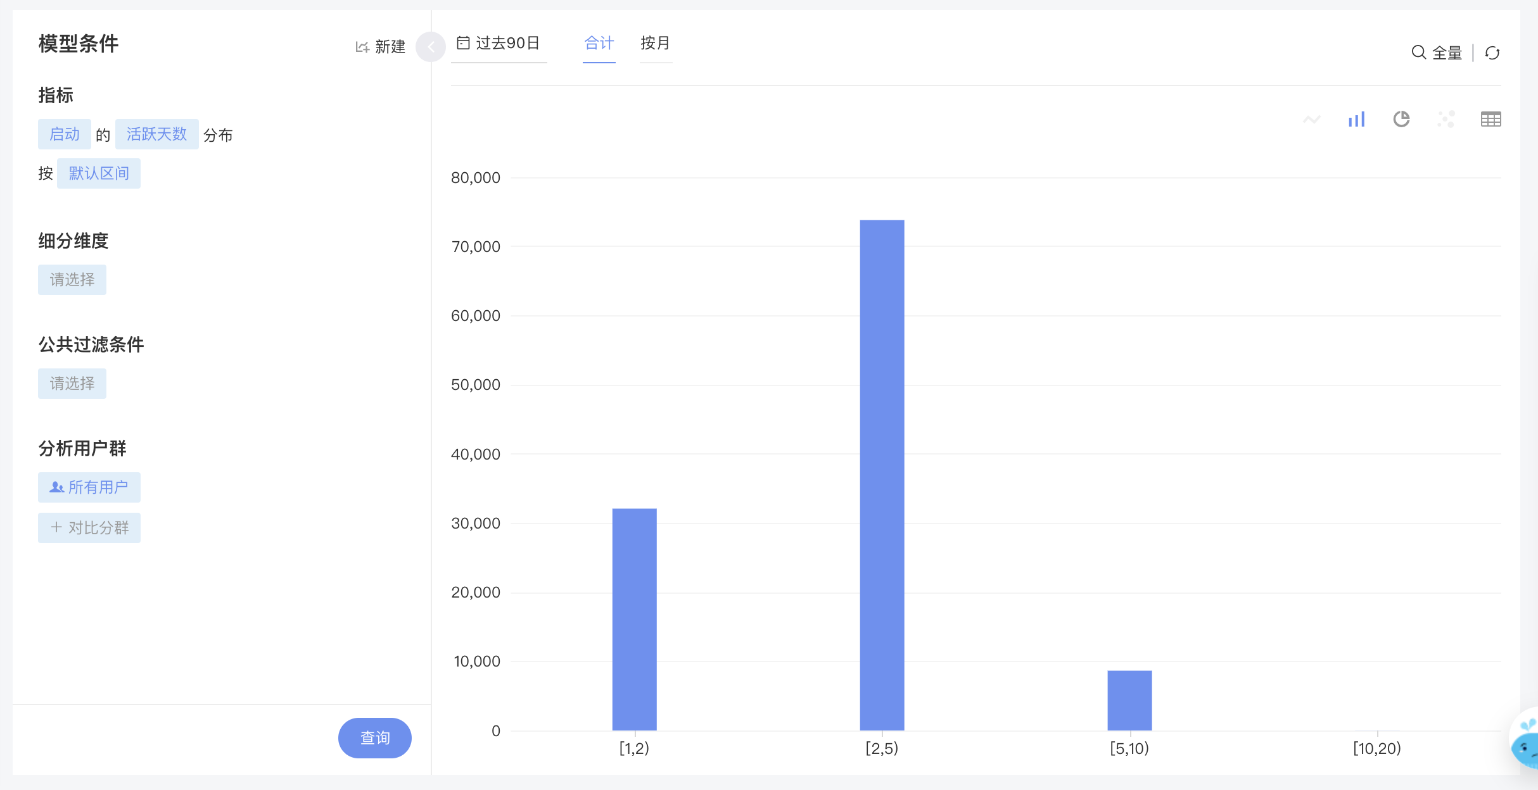Open the 所有用户 user group selector
This screenshot has height=790, width=1538.
89,487
